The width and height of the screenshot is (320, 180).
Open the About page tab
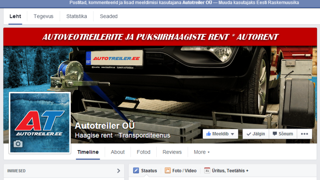pos(118,152)
